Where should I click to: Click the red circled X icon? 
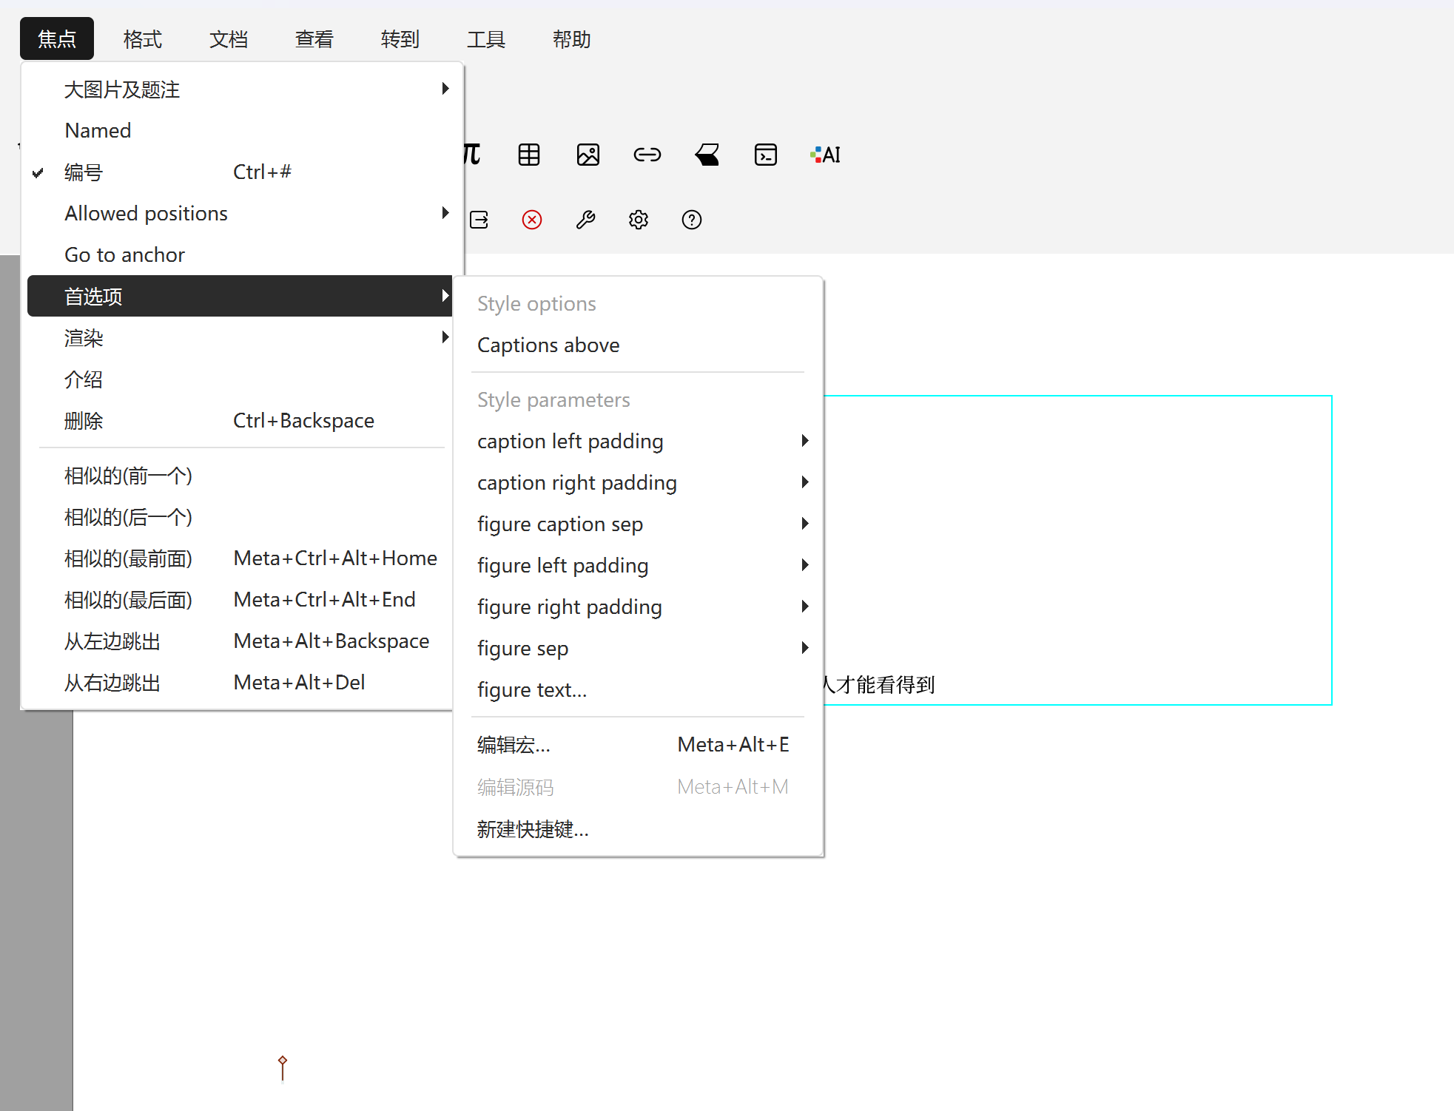tap(531, 220)
